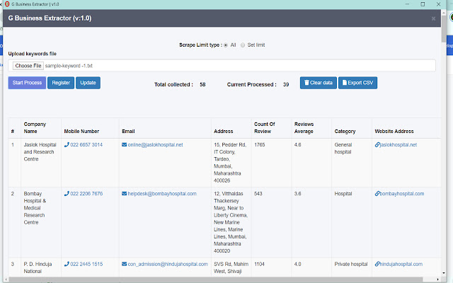This screenshot has height=283, width=453.
Task: Click link icon beside hindujahospital.com
Action: pos(377,264)
